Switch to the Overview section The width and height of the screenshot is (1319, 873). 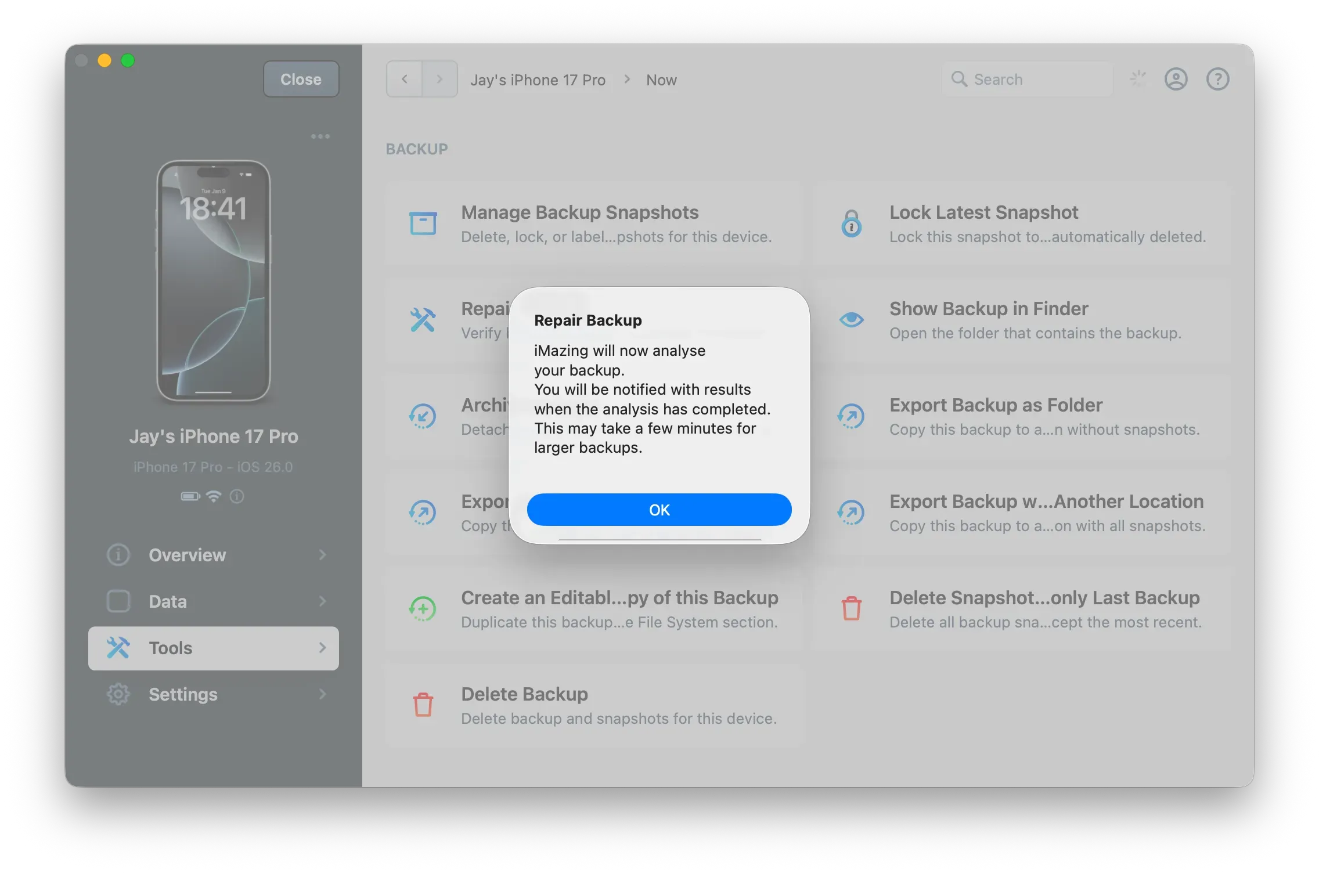(187, 555)
